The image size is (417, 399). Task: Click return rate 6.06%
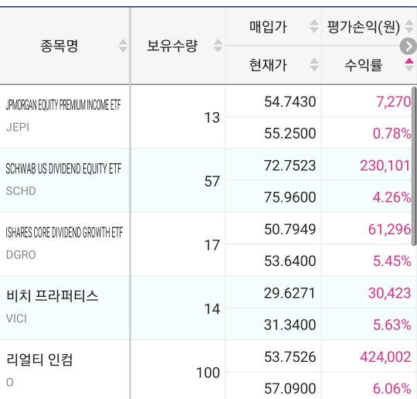[392, 388]
